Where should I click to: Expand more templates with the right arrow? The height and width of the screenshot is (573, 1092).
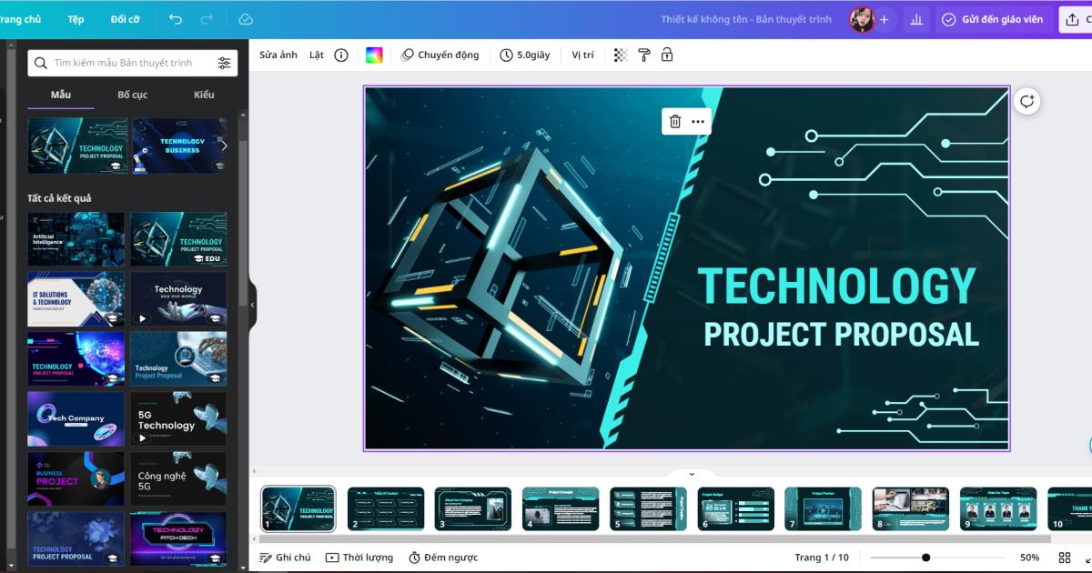click(224, 146)
